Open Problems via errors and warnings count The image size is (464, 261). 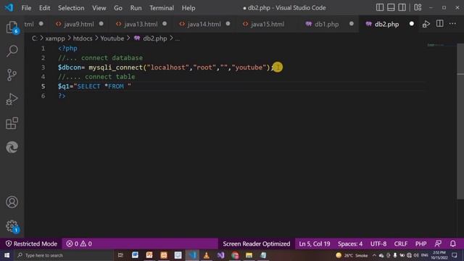tap(79, 244)
